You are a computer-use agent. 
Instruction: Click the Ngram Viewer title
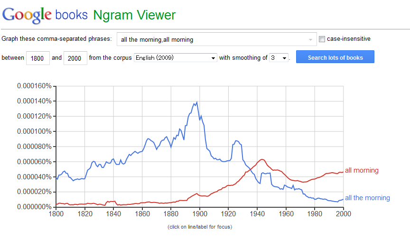click(134, 15)
